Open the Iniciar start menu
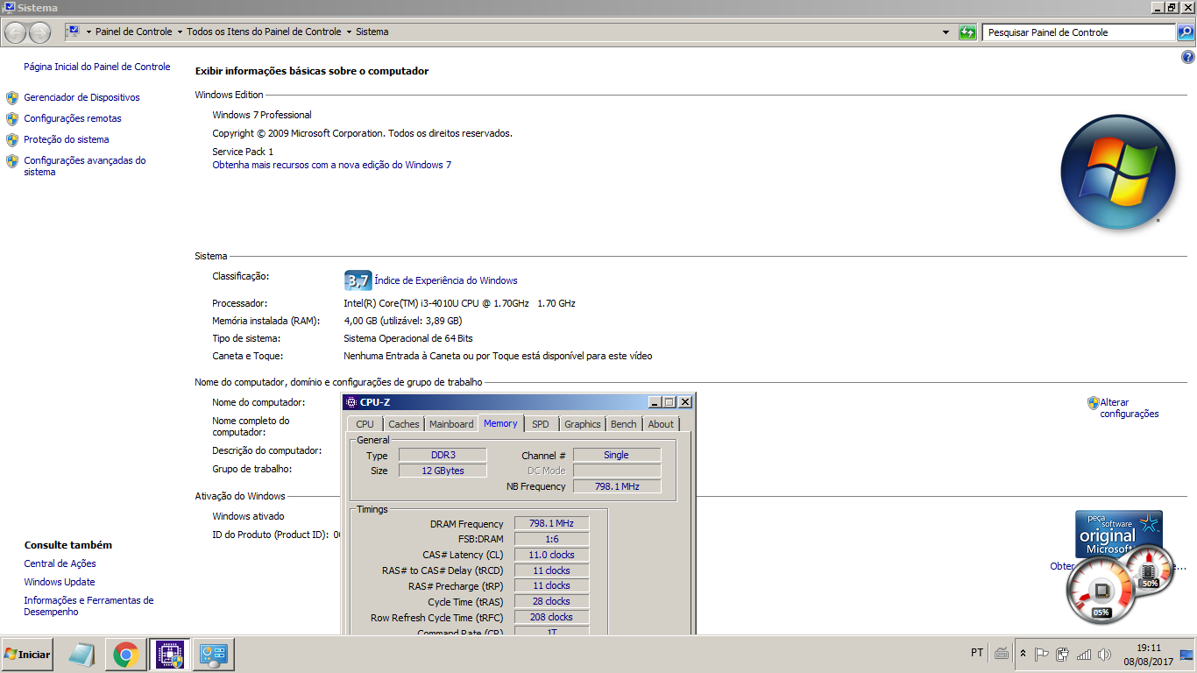 click(27, 655)
